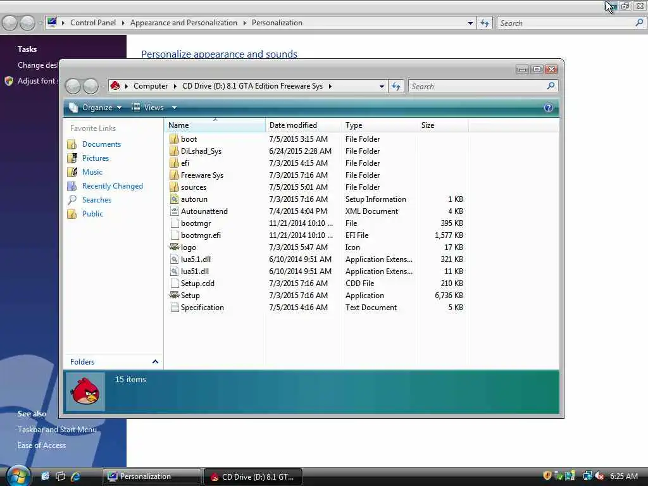
Task: Select the logo icon file
Action: [x=174, y=247]
